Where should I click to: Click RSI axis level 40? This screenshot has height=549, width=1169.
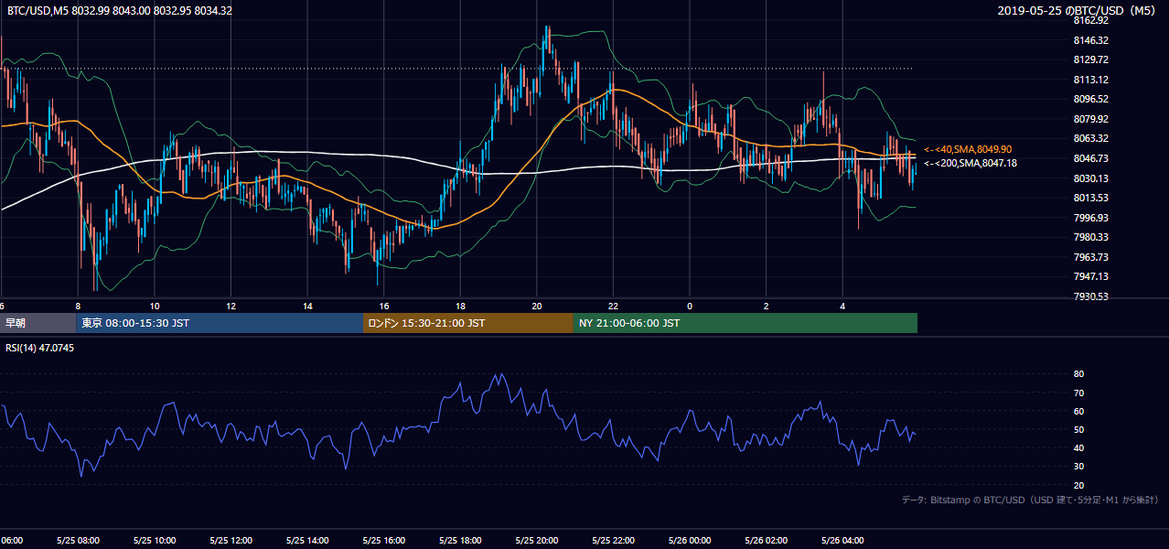[x=1078, y=447]
